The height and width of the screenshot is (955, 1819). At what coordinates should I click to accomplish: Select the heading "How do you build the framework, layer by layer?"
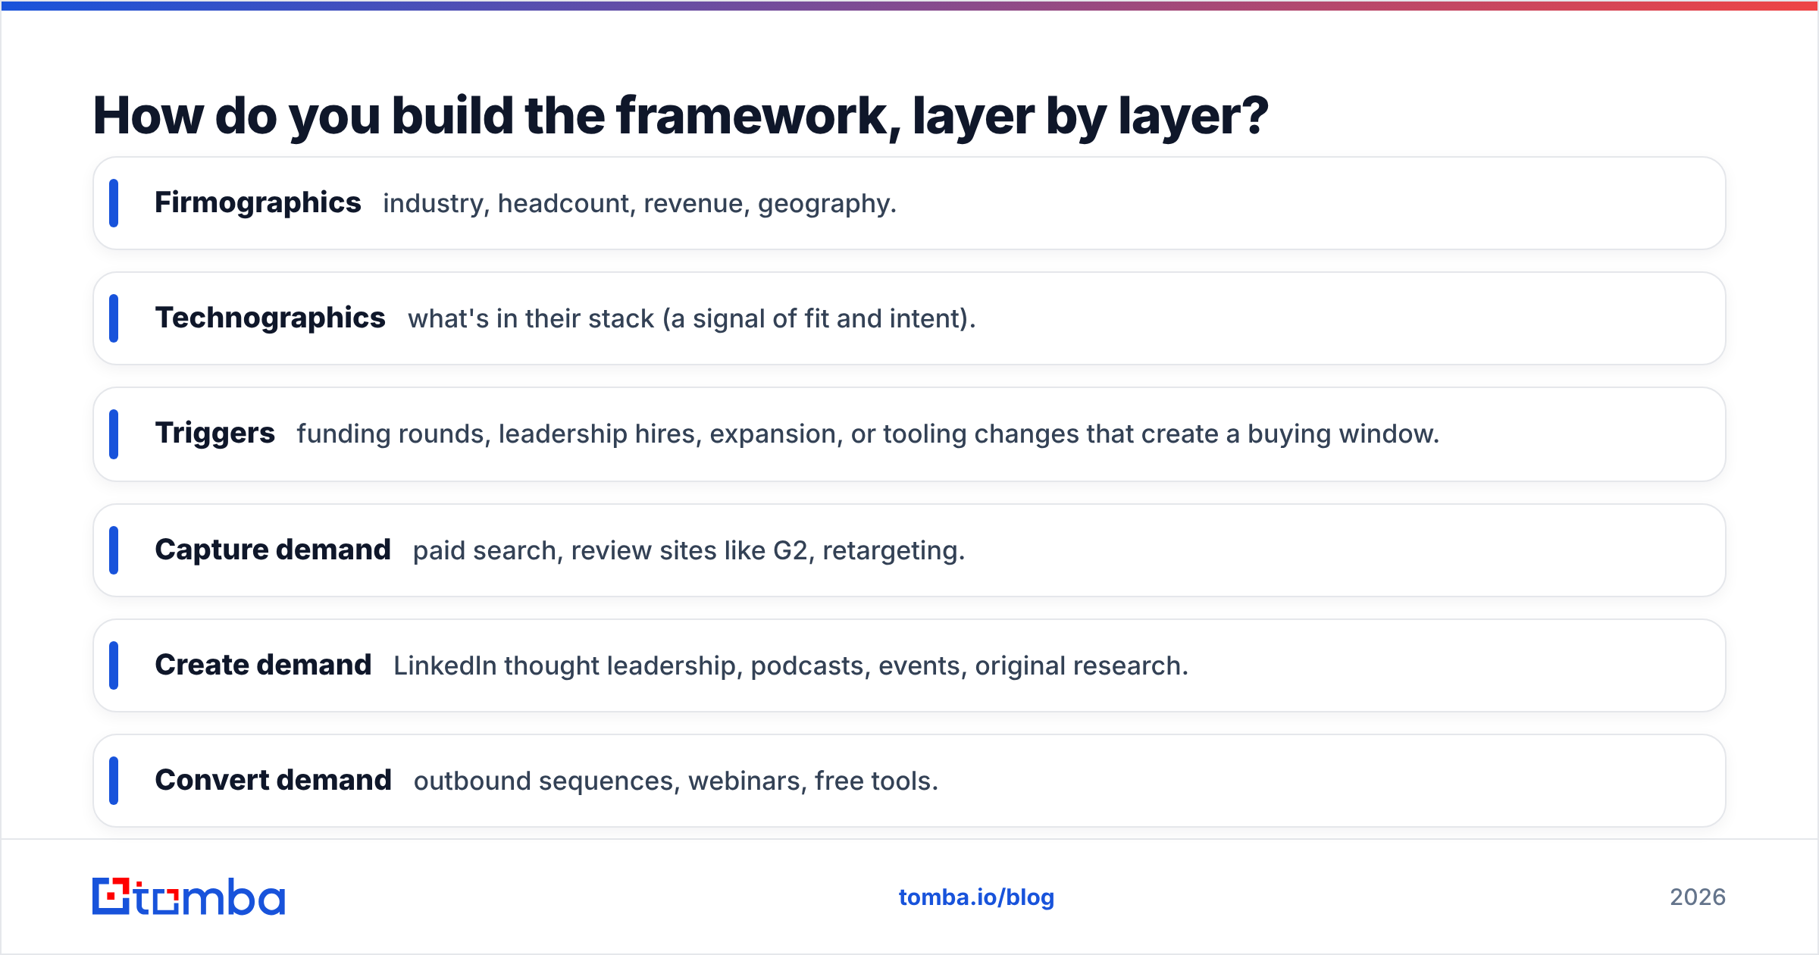coord(681,116)
